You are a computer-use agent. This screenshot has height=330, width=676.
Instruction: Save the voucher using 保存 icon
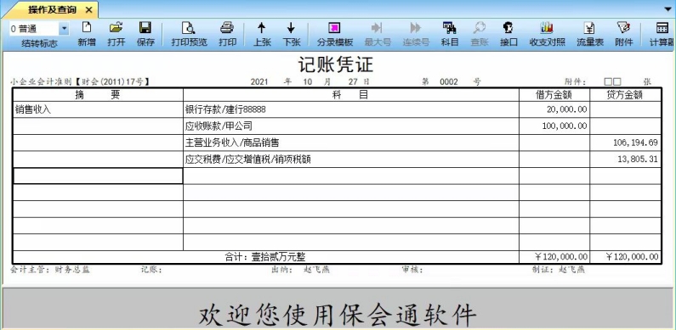(145, 34)
